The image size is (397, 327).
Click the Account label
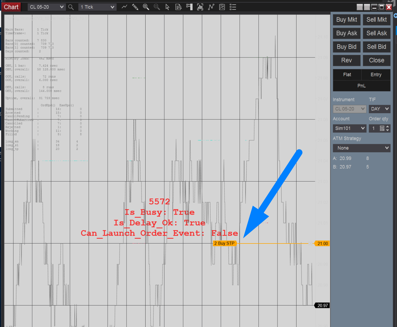(x=341, y=119)
